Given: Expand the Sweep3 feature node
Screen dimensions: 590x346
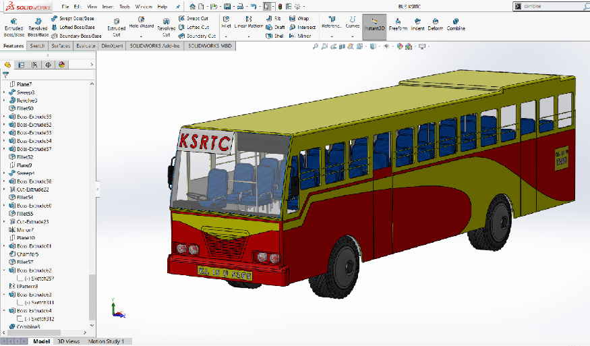Looking at the screenshot, I should [x=4, y=92].
